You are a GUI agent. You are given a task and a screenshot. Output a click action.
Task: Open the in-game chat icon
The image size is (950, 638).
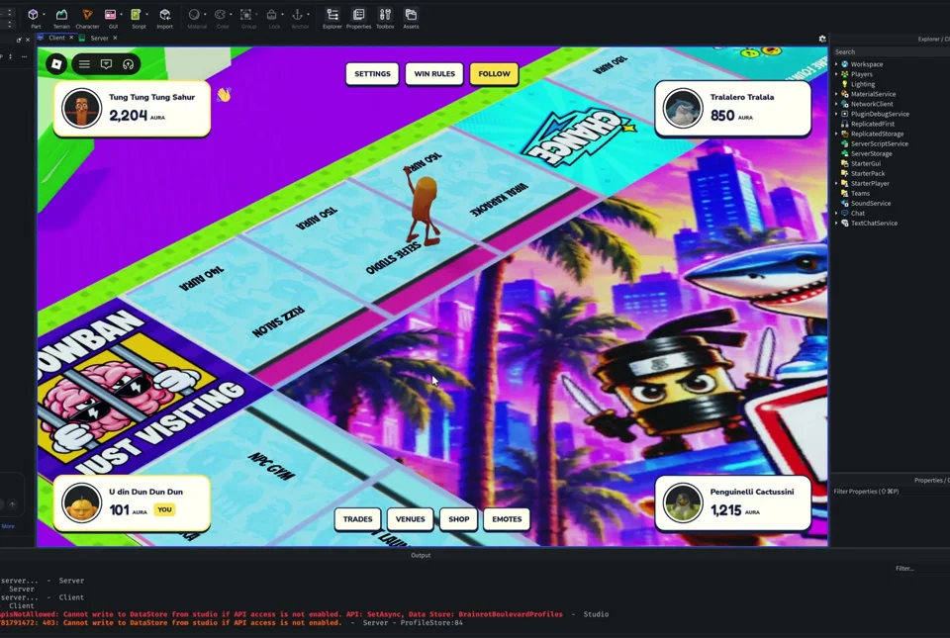pyautogui.click(x=106, y=64)
